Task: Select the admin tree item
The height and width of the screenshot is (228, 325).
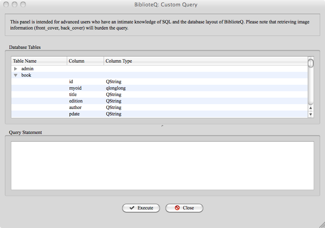Action: pos(28,69)
